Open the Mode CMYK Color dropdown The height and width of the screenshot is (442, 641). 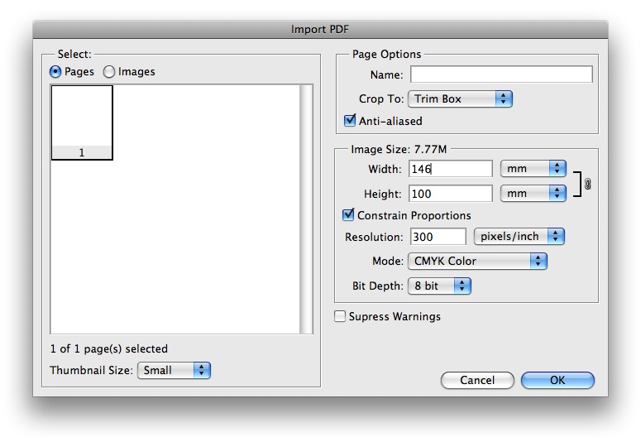point(477,261)
